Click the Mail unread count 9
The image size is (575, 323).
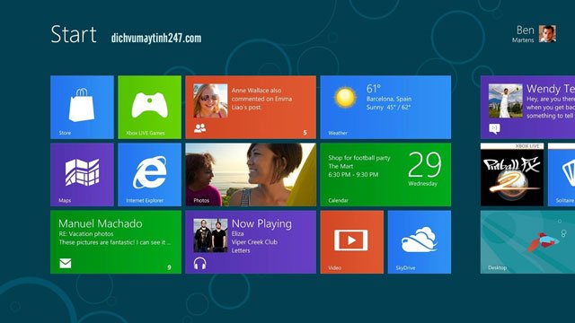coord(169,267)
